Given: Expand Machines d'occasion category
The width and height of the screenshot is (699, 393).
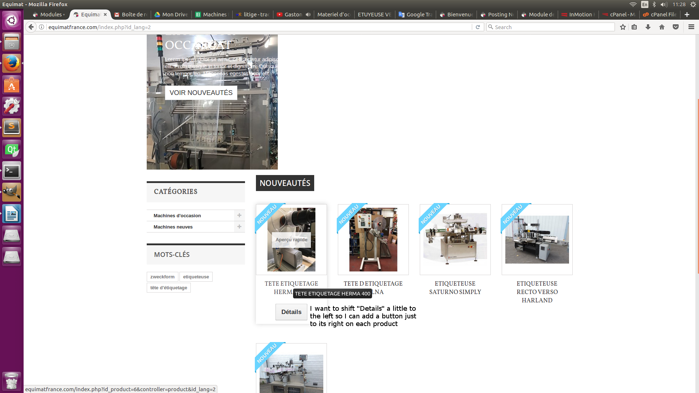Looking at the screenshot, I should point(239,215).
